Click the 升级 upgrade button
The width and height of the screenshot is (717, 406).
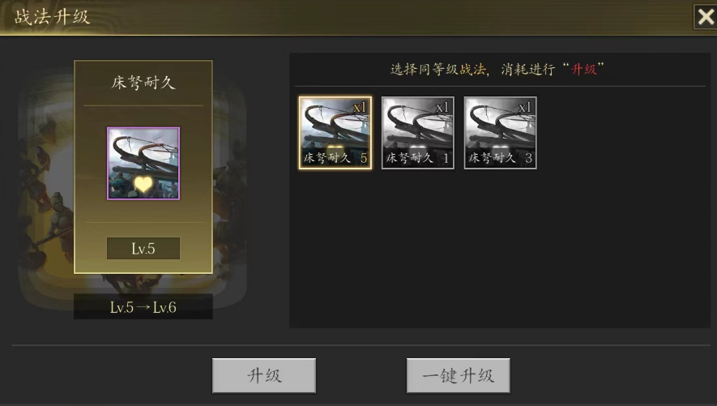coord(264,376)
